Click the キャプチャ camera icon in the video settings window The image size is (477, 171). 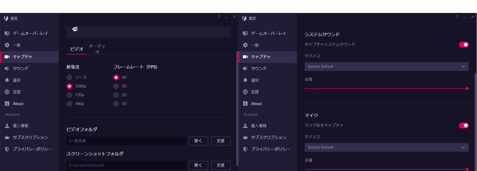(x=7, y=57)
